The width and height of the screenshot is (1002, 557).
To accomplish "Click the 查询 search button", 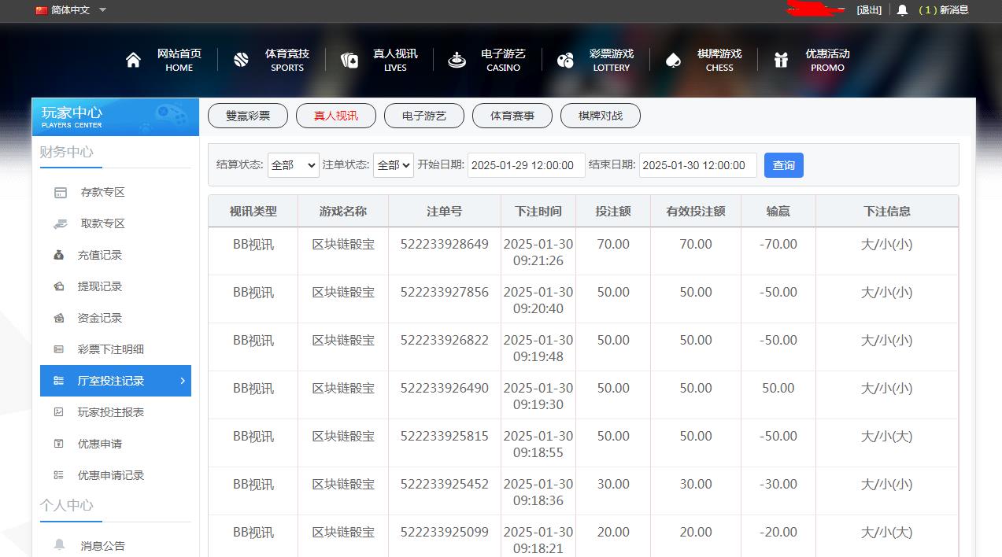I will [783, 165].
